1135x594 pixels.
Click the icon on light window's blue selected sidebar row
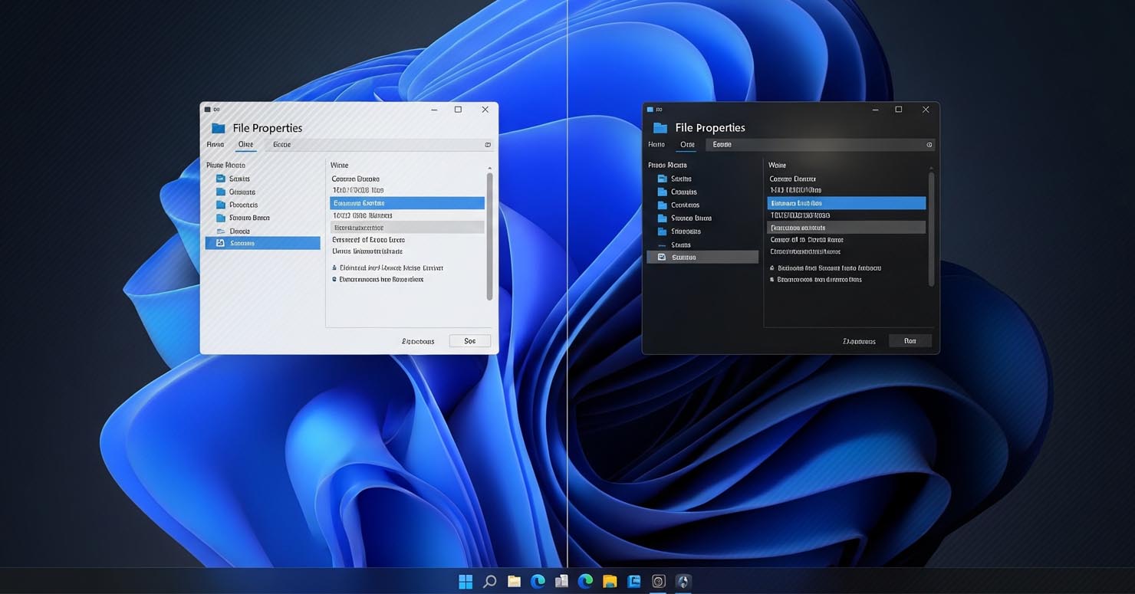tap(221, 243)
